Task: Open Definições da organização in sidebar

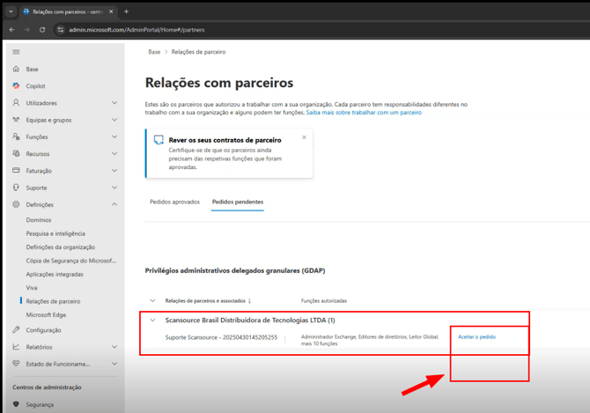Action: click(x=60, y=247)
